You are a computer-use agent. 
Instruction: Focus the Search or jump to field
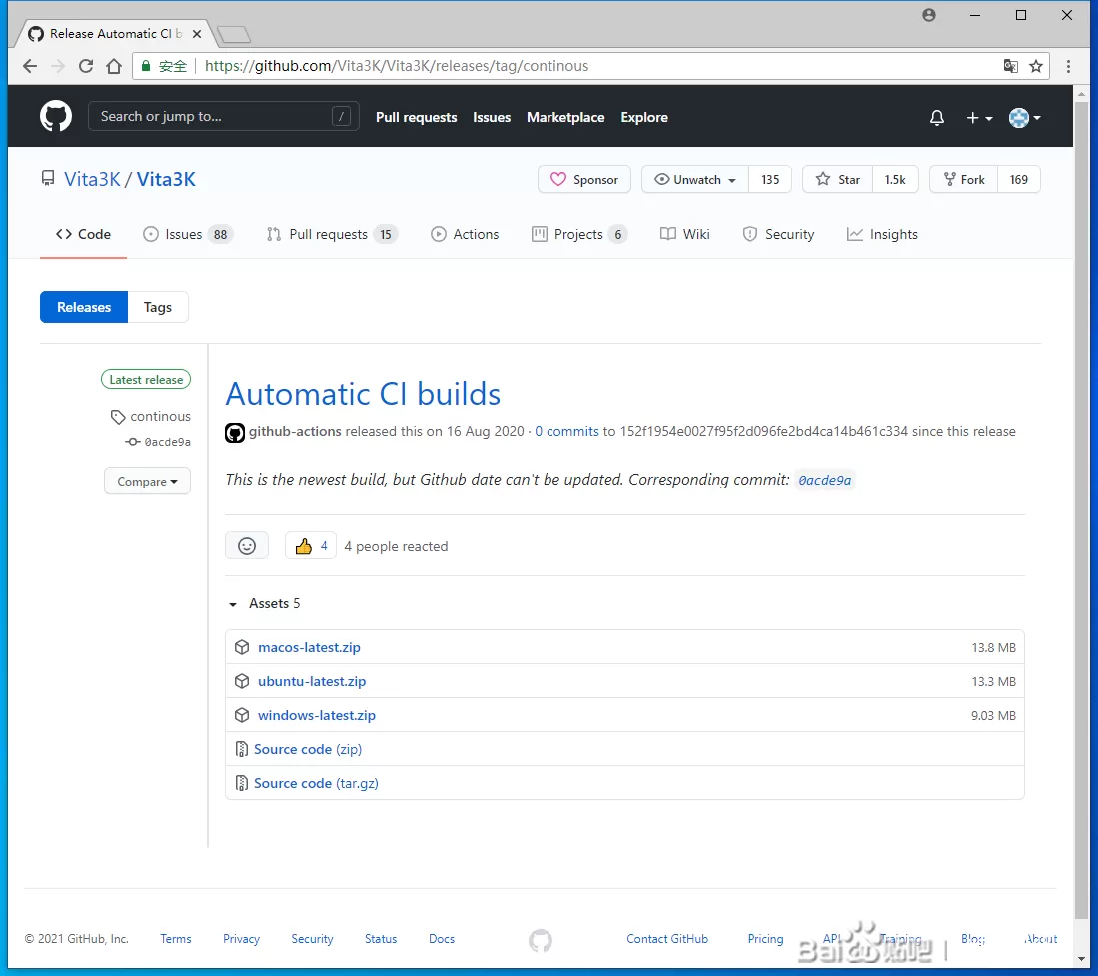pyautogui.click(x=224, y=116)
